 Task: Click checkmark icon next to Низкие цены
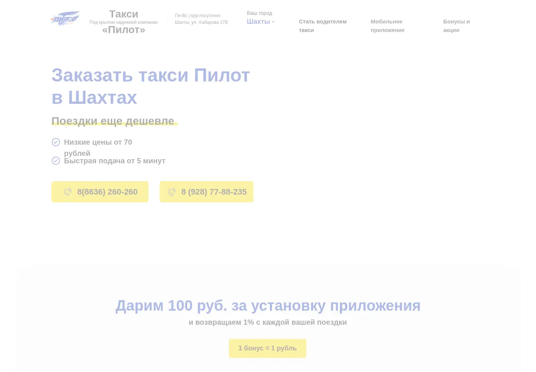point(56,142)
